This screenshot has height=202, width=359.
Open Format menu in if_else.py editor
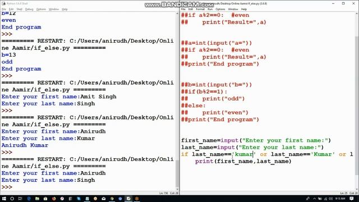point(200,9)
